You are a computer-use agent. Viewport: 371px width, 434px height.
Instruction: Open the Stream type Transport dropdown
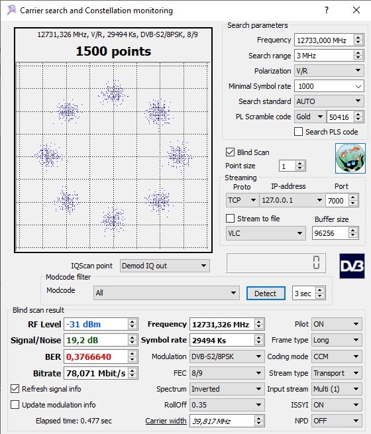337,373
